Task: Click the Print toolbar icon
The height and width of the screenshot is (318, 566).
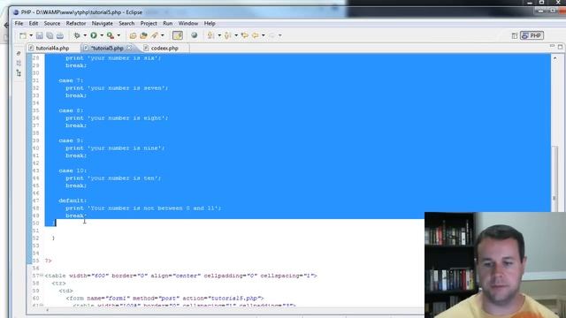Action: pyautogui.click(x=60, y=35)
